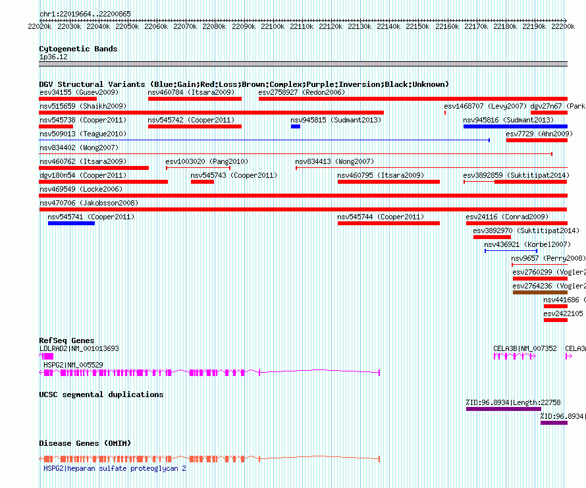Open gene LDLRAD2|NM_001013693
The width and height of the screenshot is (586, 488).
point(79,348)
